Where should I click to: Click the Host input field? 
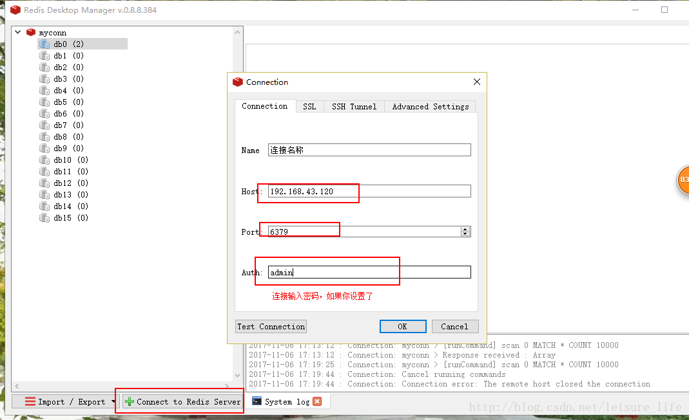tap(369, 191)
